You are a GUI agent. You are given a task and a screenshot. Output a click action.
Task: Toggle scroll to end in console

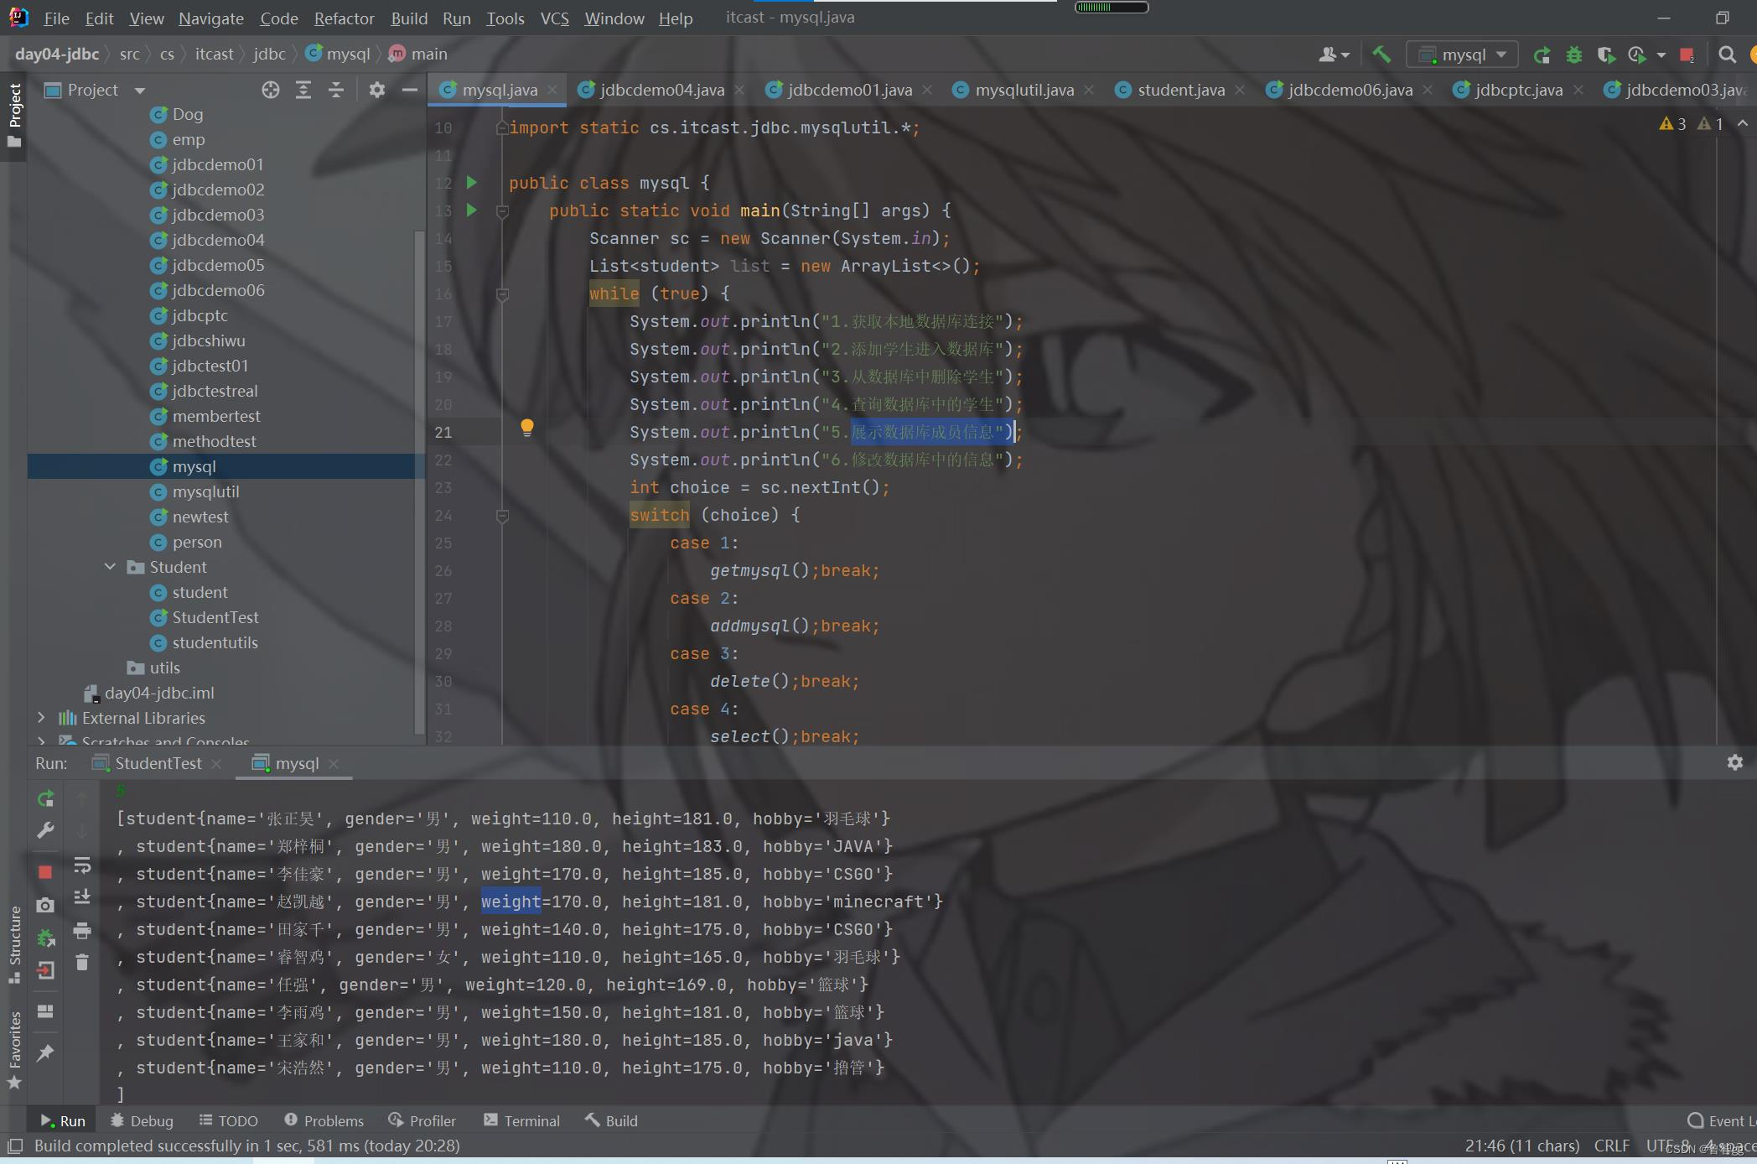click(82, 897)
